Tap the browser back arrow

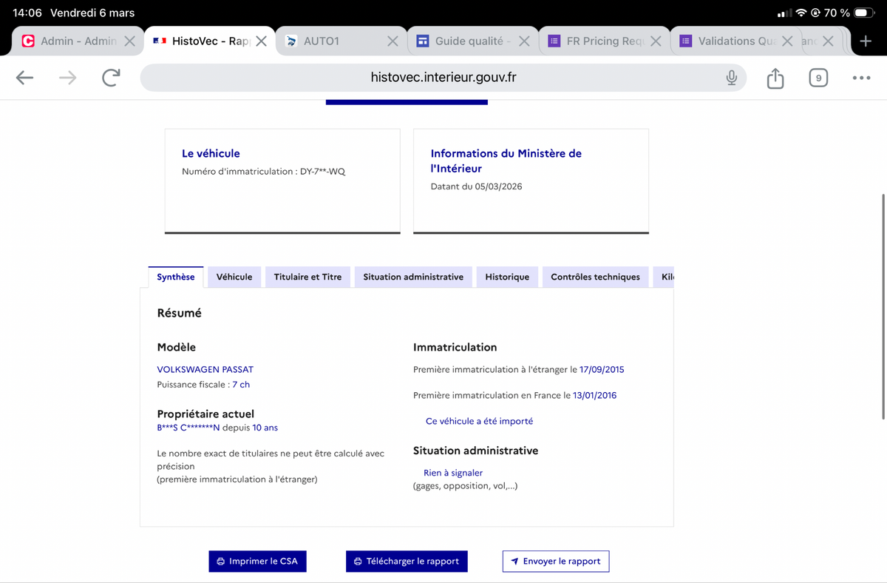[x=24, y=78]
